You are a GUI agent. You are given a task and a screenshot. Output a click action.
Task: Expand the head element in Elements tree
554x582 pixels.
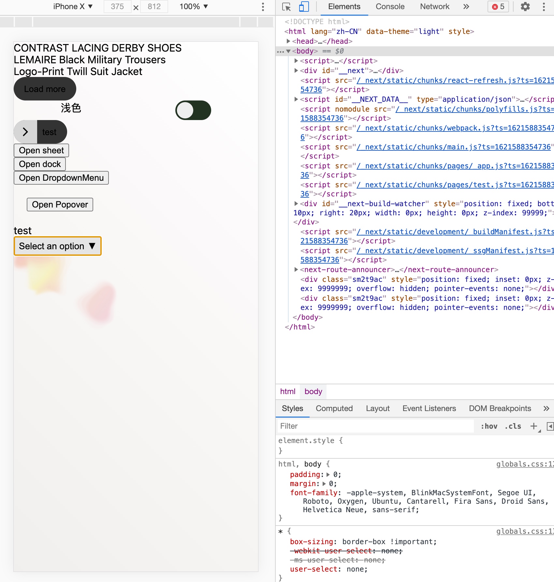[289, 41]
